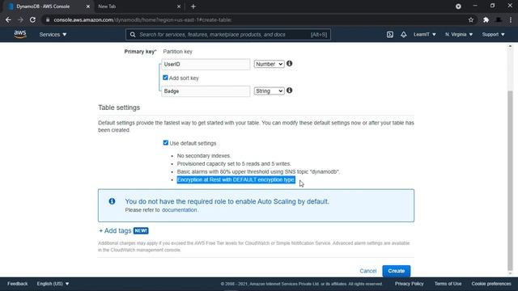This screenshot has height=291, width=518.
Task: Click the browser forward arrow
Action: coord(20,19)
